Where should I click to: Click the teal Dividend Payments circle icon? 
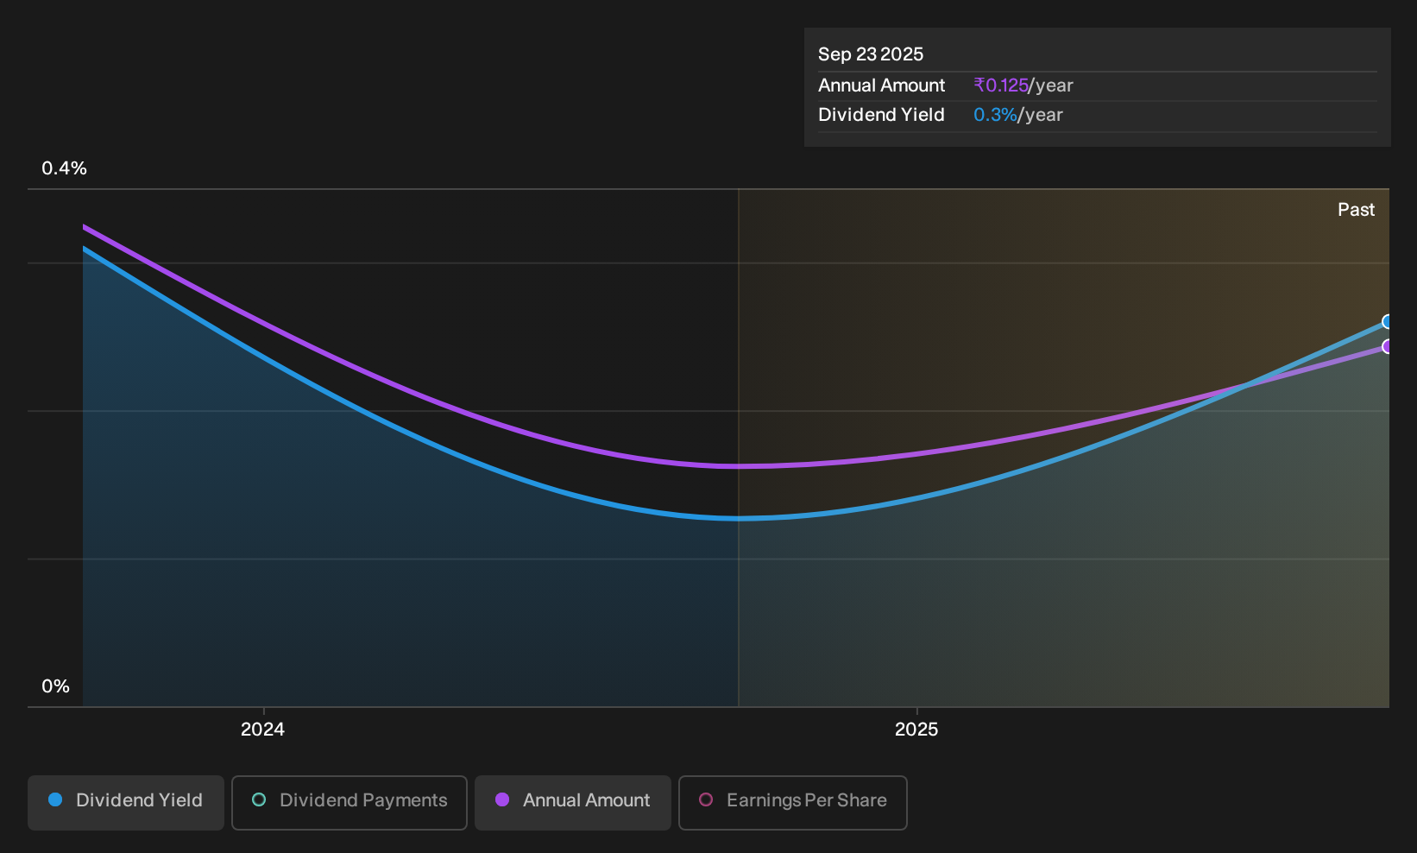[259, 800]
